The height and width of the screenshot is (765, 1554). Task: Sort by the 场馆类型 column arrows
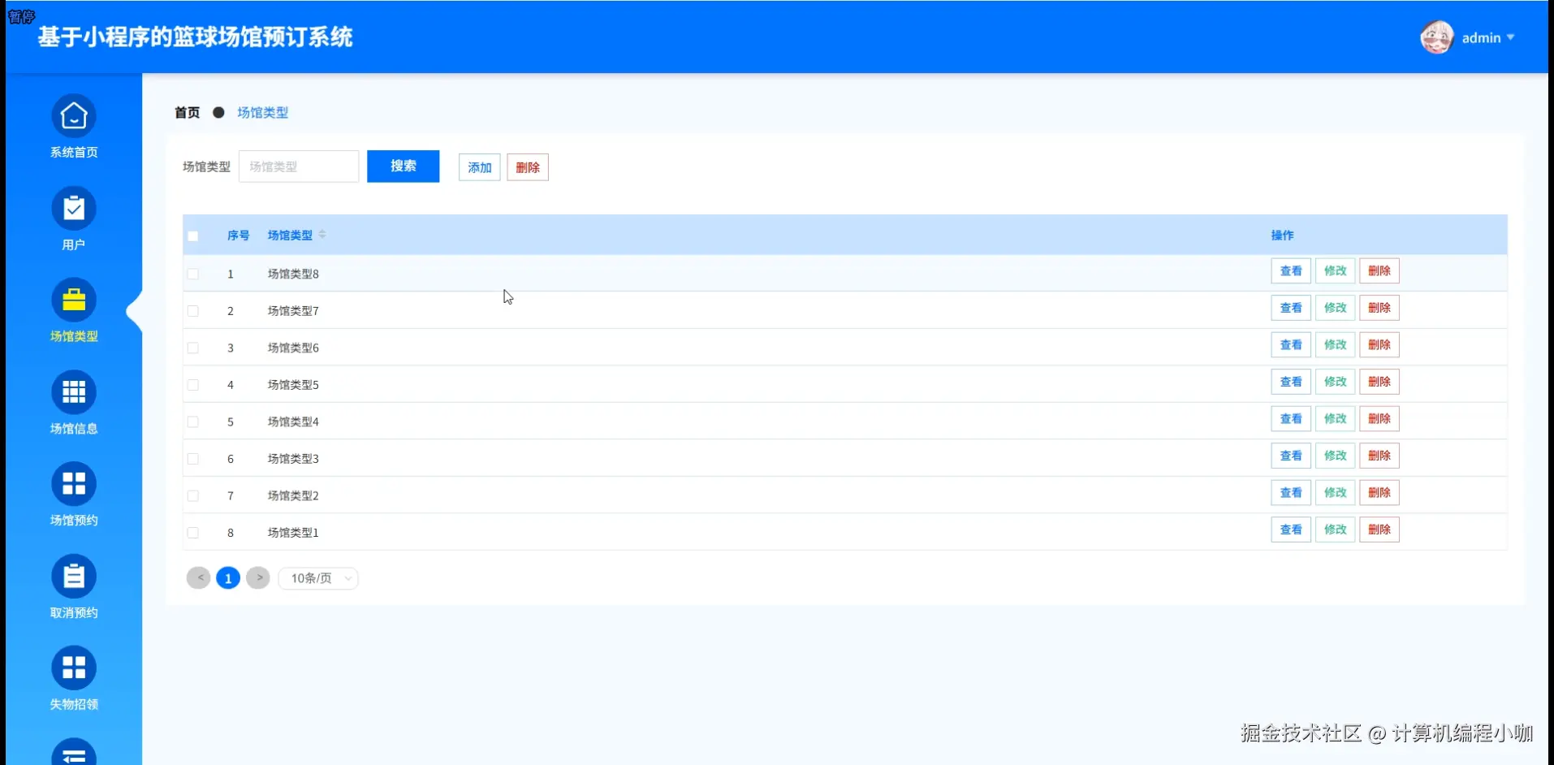tap(322, 235)
